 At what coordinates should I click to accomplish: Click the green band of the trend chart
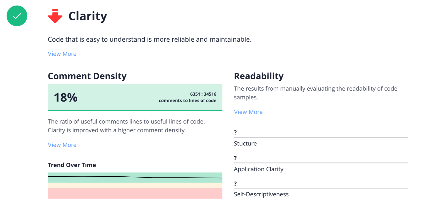coord(135,180)
